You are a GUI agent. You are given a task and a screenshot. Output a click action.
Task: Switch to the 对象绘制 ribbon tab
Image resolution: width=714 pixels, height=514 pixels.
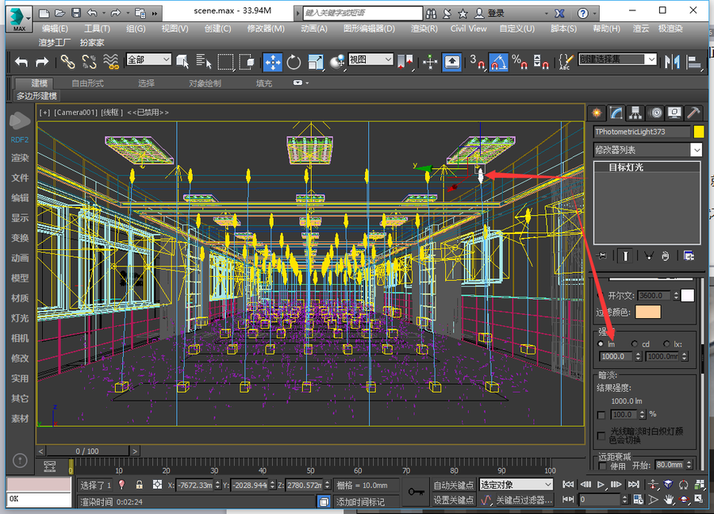[205, 83]
